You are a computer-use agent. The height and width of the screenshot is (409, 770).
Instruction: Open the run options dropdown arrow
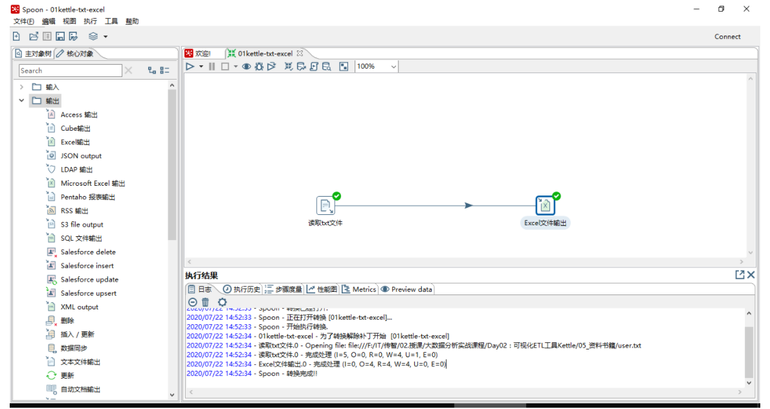201,67
